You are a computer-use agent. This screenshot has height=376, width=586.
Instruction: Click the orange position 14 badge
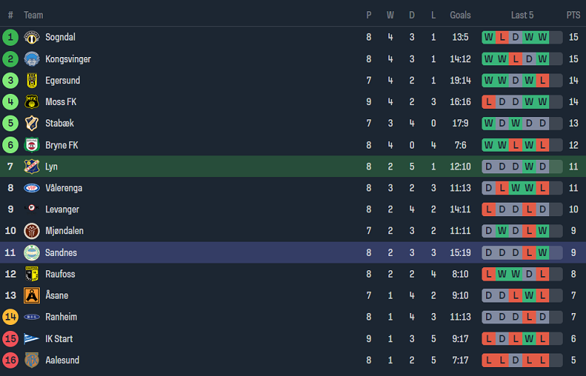click(x=11, y=317)
